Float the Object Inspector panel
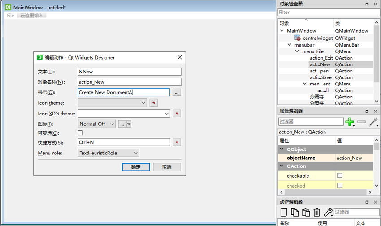Viewport: 381px width, 226px height. click(367, 4)
